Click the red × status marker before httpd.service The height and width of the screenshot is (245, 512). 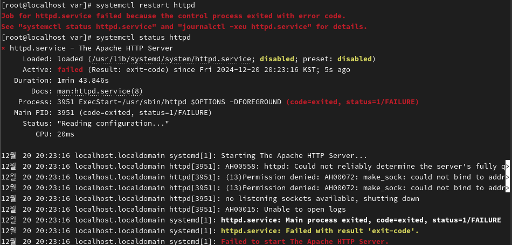[3, 48]
